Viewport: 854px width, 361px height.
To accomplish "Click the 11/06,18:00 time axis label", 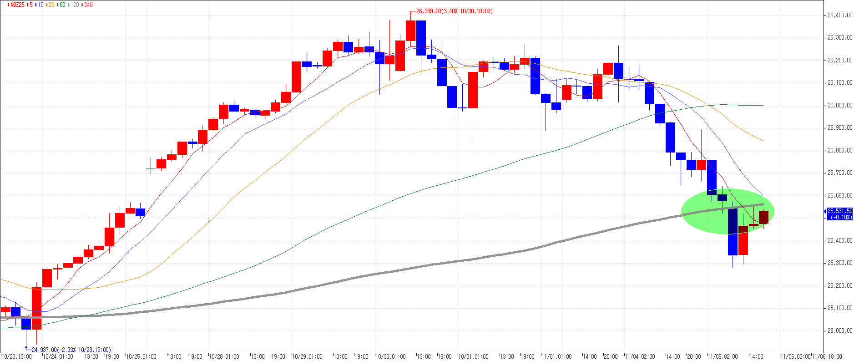I will (x=827, y=357).
